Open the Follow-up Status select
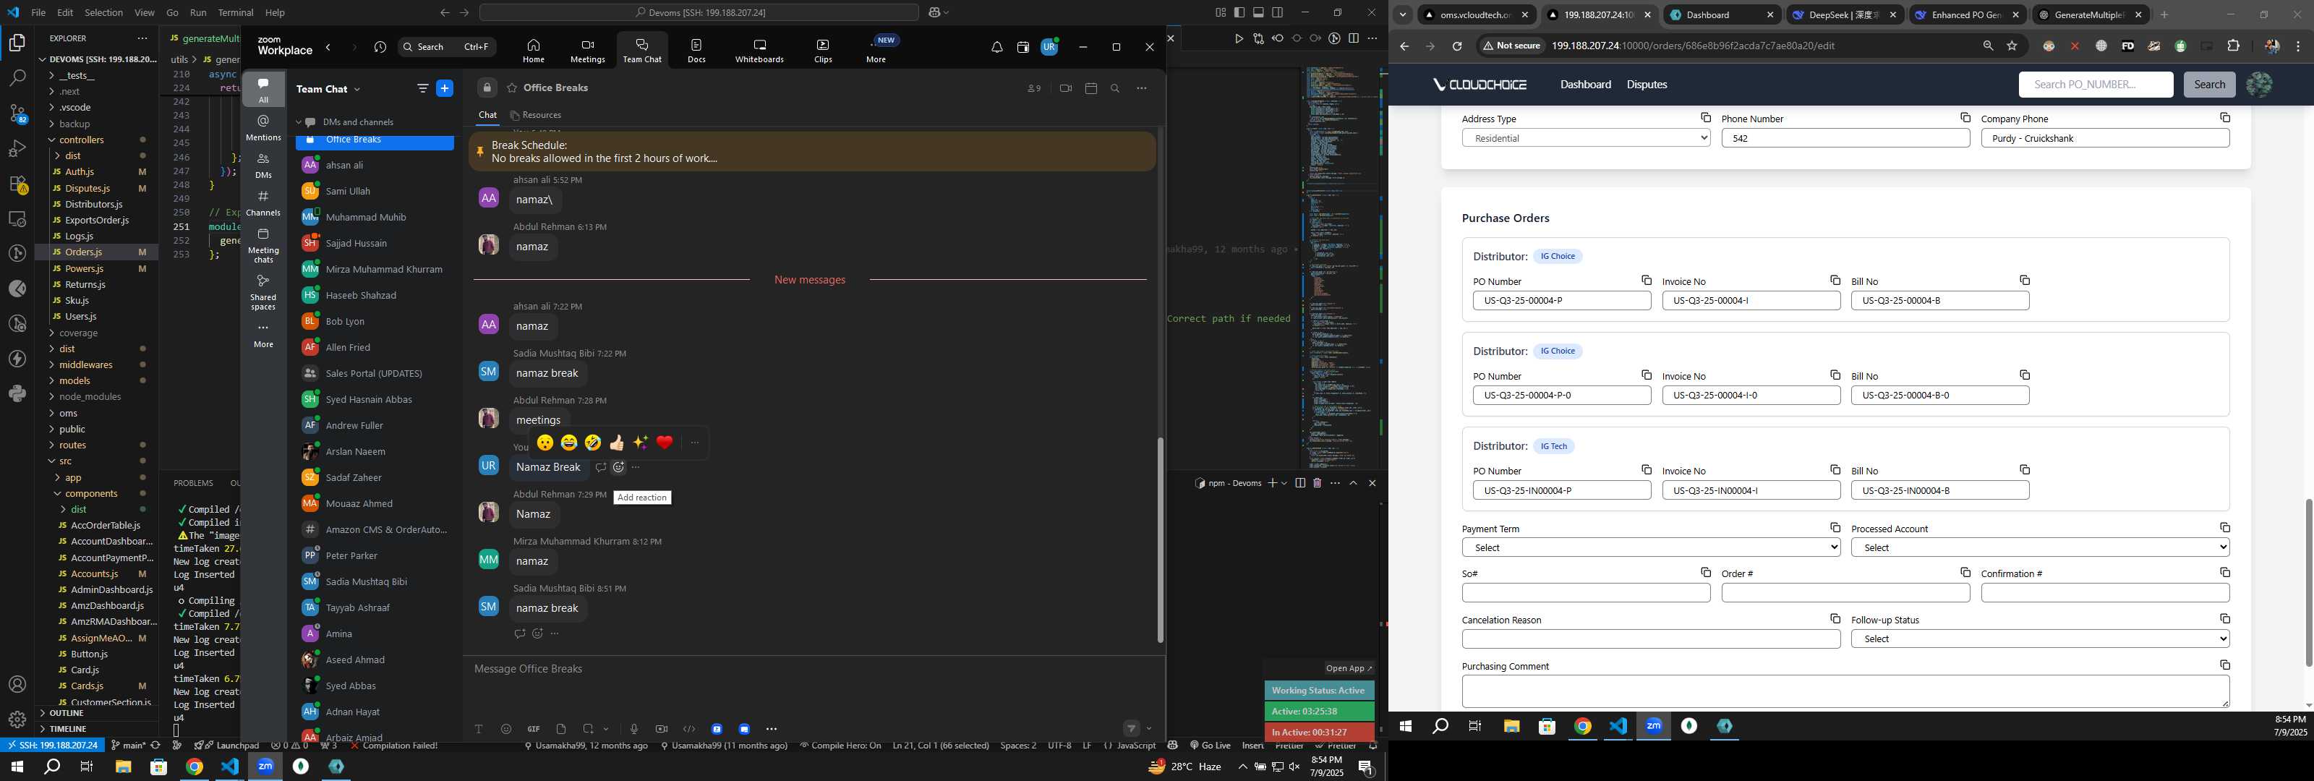 coord(2040,639)
